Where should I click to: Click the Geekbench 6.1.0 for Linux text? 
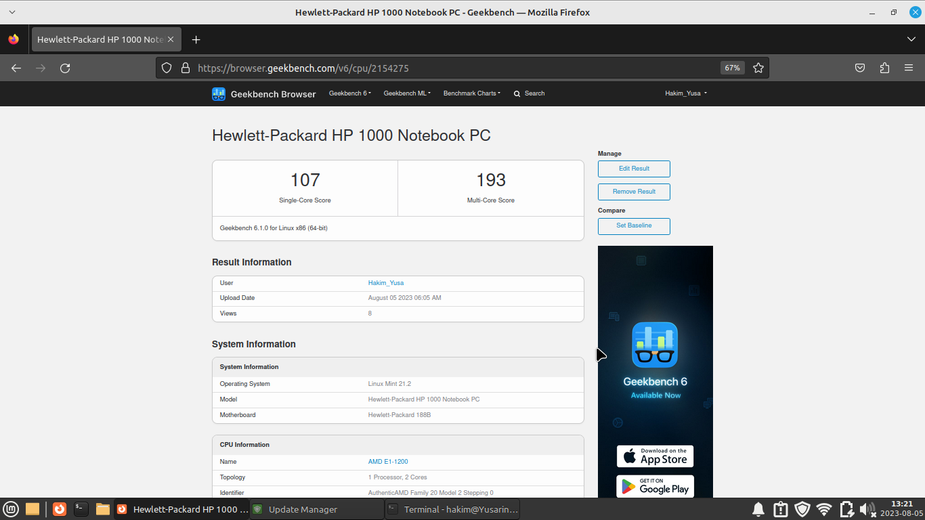[274, 228]
